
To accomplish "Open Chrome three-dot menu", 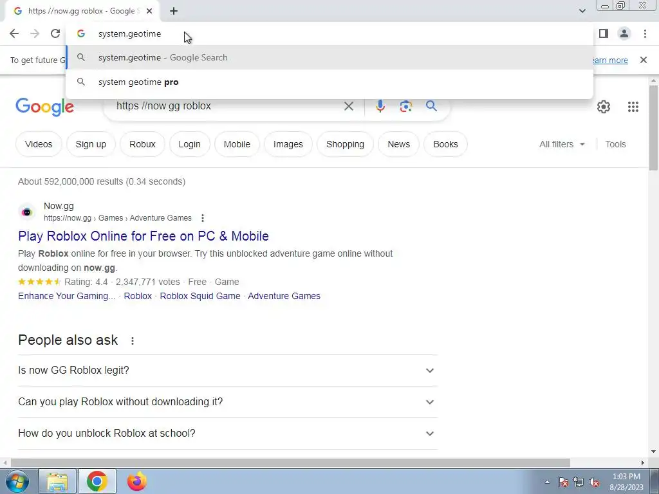I will [645, 33].
